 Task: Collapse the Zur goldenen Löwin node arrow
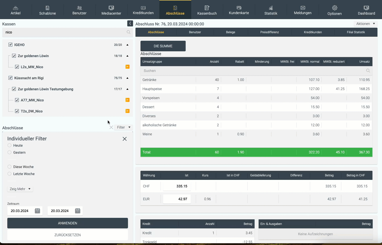pos(127,56)
